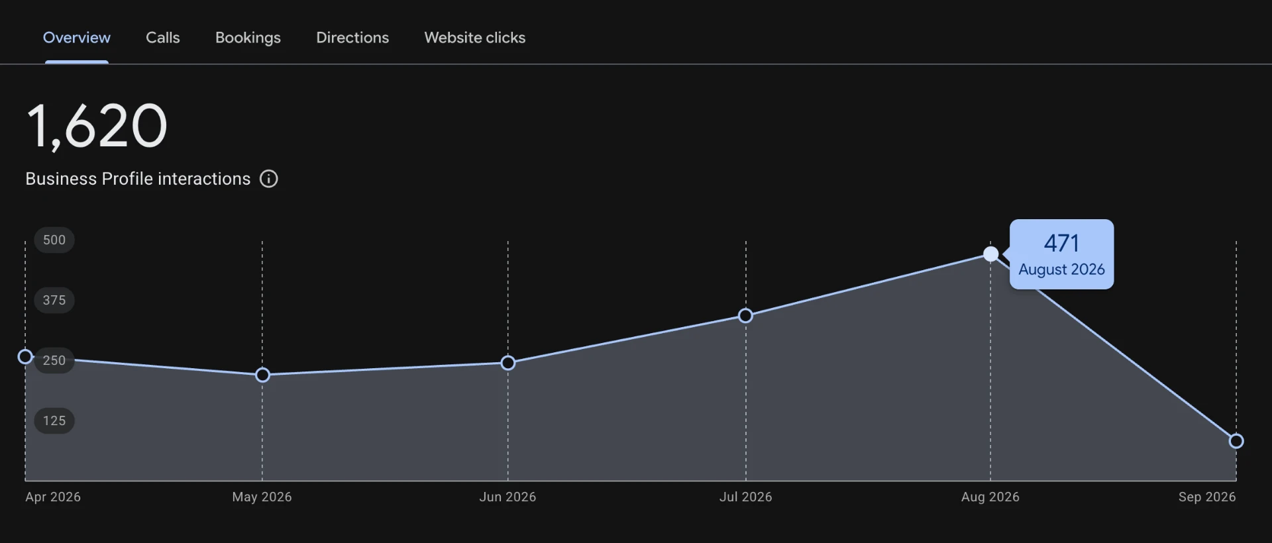Image resolution: width=1272 pixels, height=543 pixels.
Task: Click the 250 y-axis label
Action: [54, 360]
